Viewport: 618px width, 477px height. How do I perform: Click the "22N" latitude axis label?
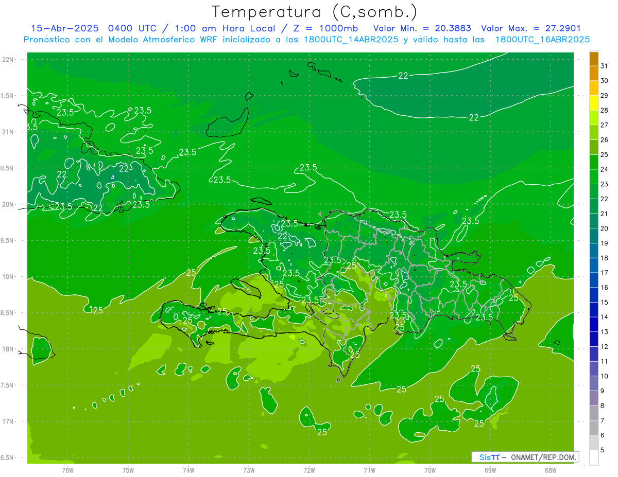8,60
